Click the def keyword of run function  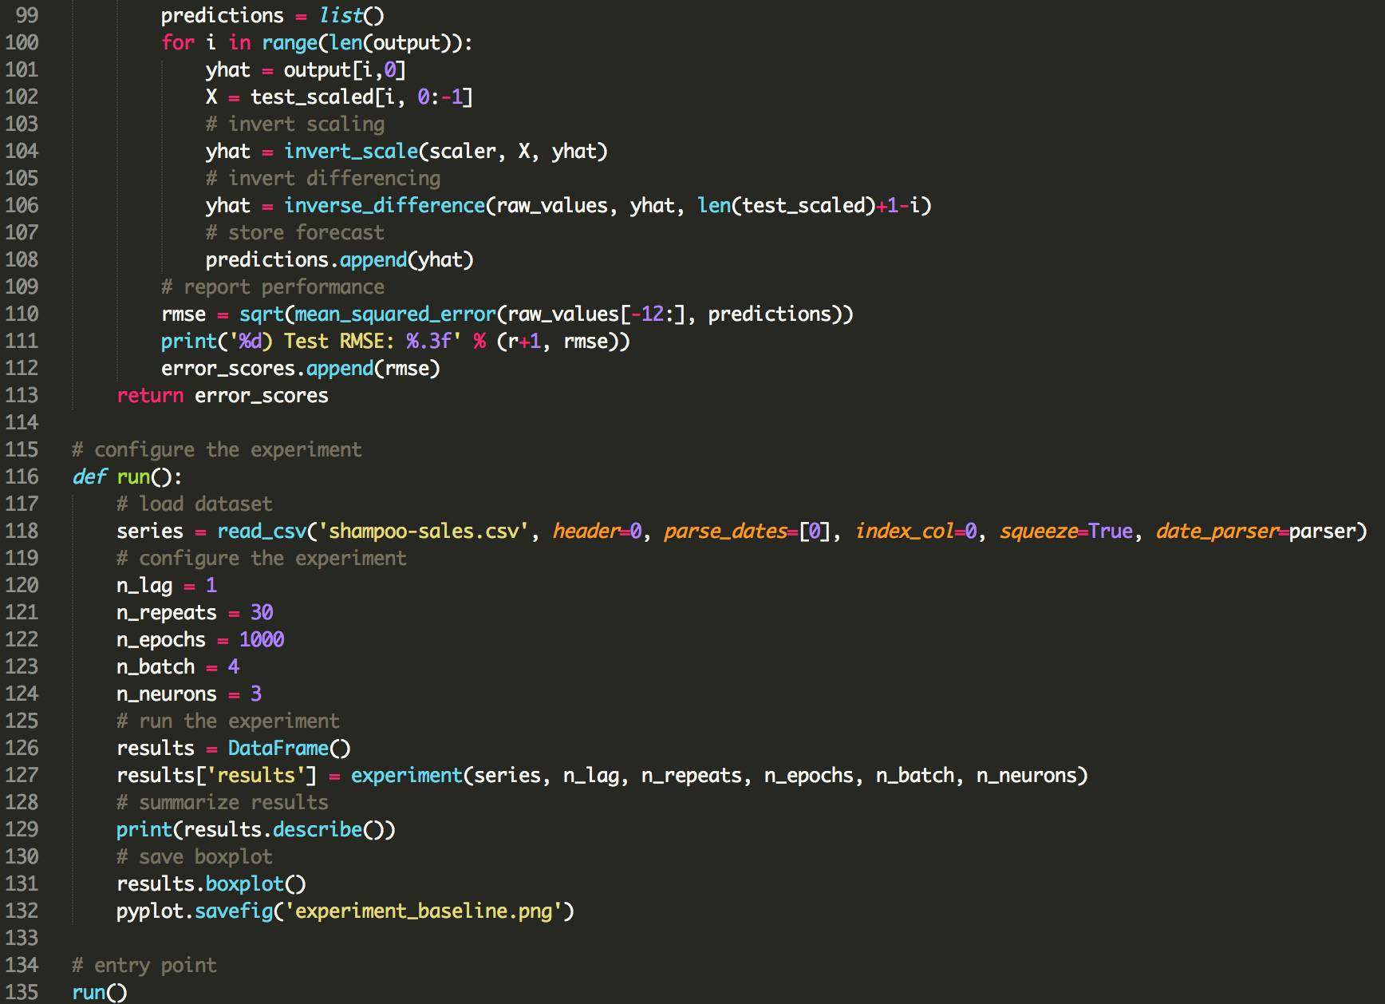click(89, 476)
